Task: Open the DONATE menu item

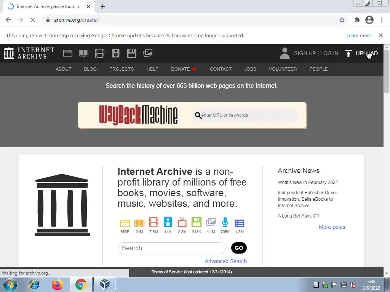Action: tap(184, 69)
